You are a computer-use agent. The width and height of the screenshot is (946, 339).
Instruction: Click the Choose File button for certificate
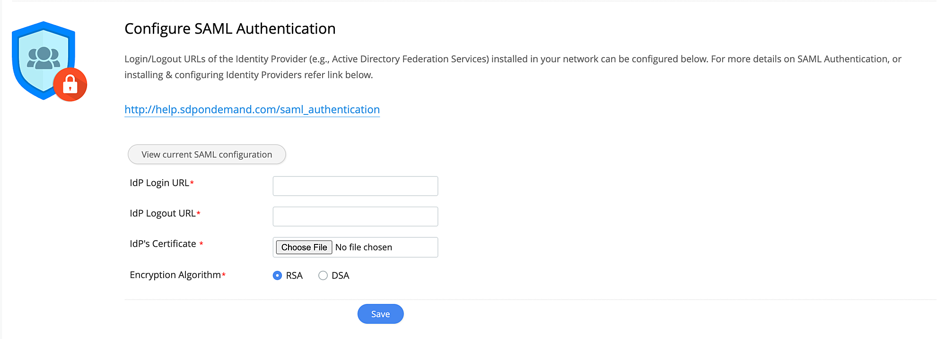pyautogui.click(x=304, y=247)
